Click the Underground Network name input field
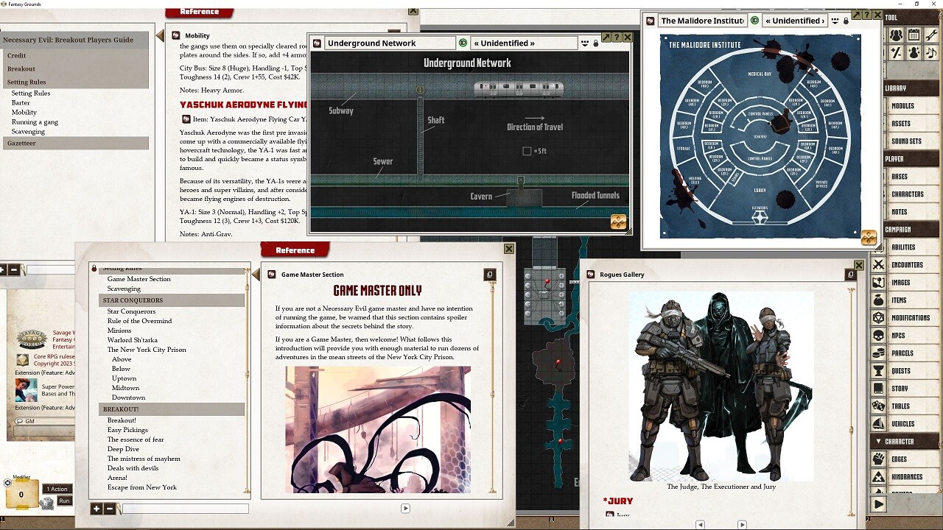Screen dimensions: 943x530 (390, 43)
